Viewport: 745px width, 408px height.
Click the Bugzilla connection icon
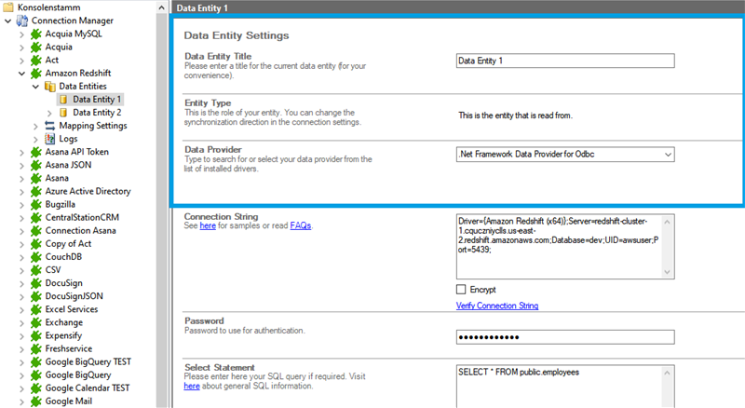click(x=36, y=204)
